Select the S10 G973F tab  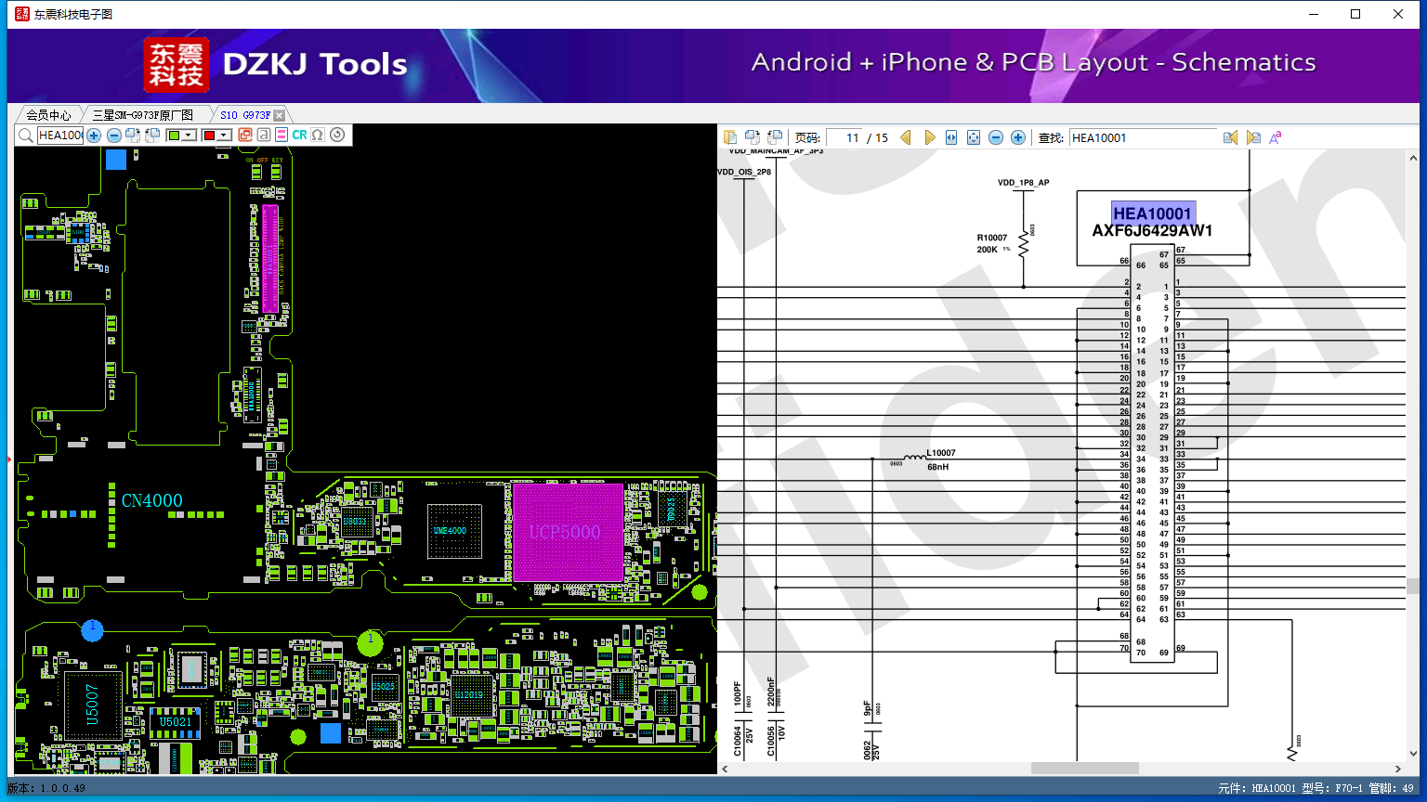pyautogui.click(x=245, y=115)
